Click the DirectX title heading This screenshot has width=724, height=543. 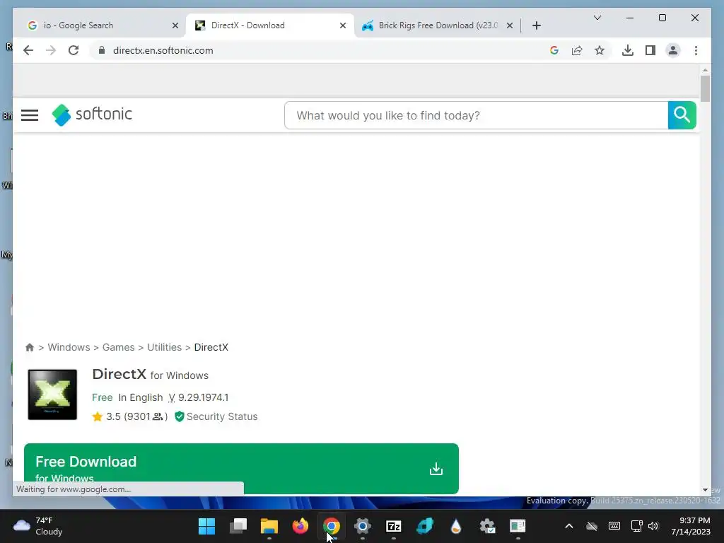(x=119, y=374)
